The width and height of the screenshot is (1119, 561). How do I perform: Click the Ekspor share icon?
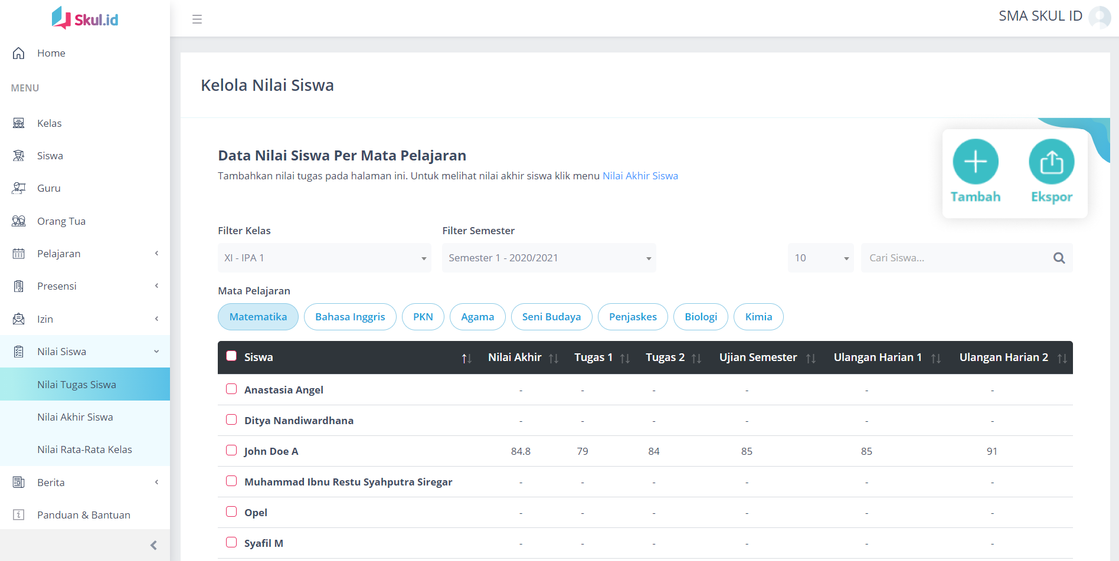(x=1051, y=162)
